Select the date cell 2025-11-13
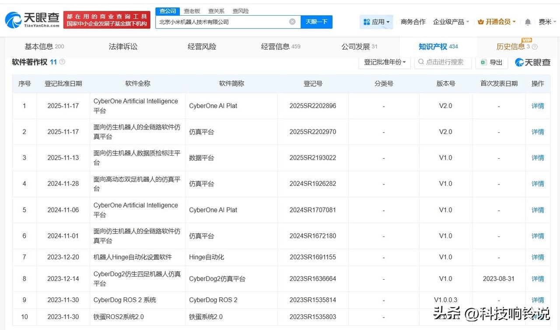This screenshot has height=330, width=560. 63,158
